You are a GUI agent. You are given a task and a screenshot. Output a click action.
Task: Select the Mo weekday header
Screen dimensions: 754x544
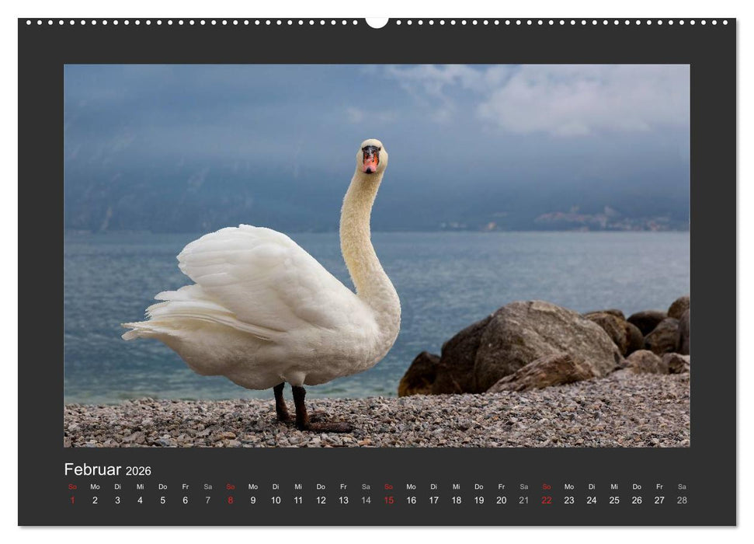click(x=94, y=486)
